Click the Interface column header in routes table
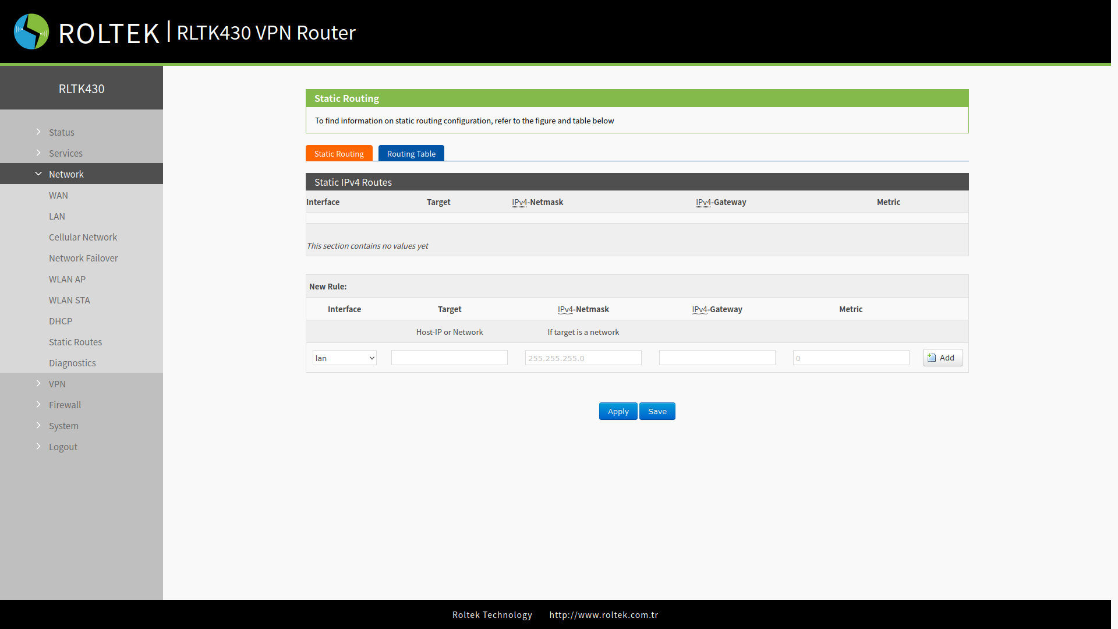 pos(323,202)
